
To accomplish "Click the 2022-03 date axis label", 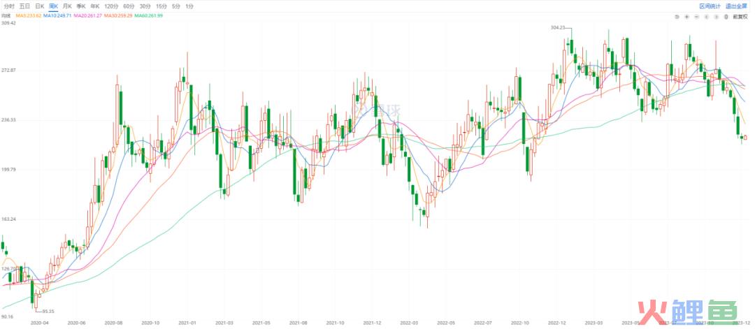I will [x=409, y=323].
